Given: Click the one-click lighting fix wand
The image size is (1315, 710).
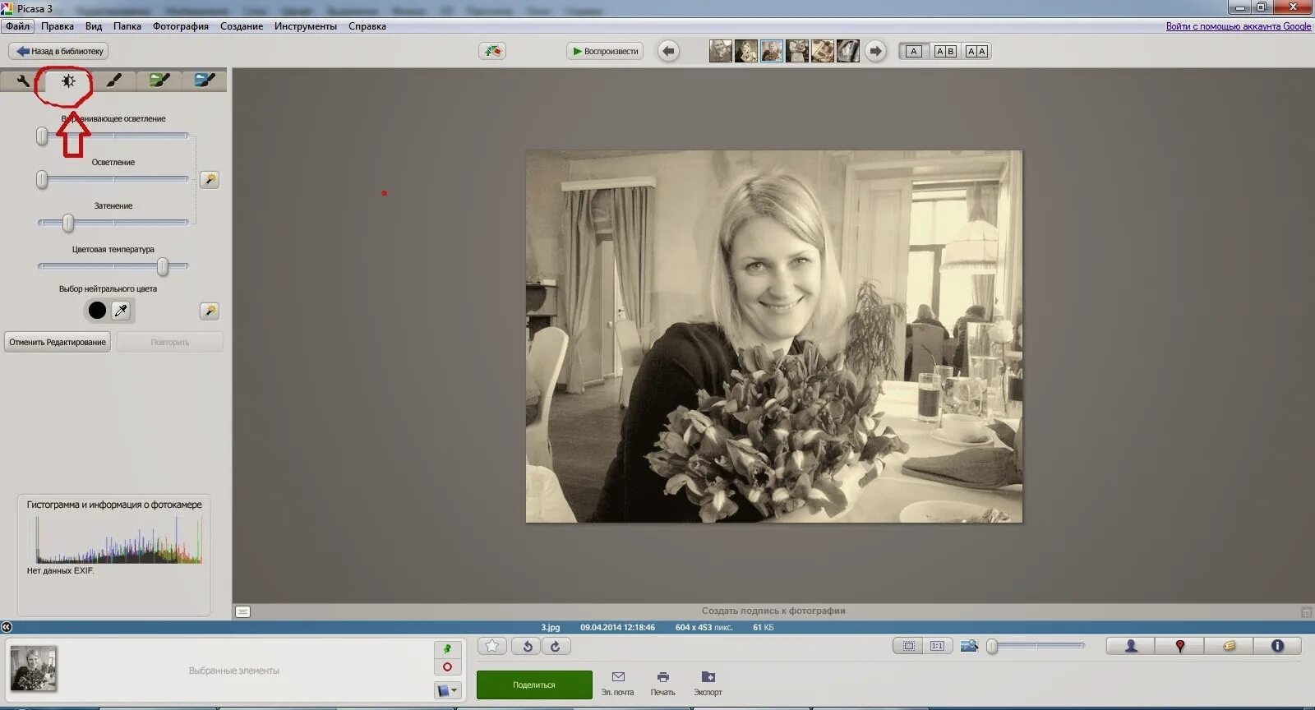Looking at the screenshot, I should coord(210,179).
